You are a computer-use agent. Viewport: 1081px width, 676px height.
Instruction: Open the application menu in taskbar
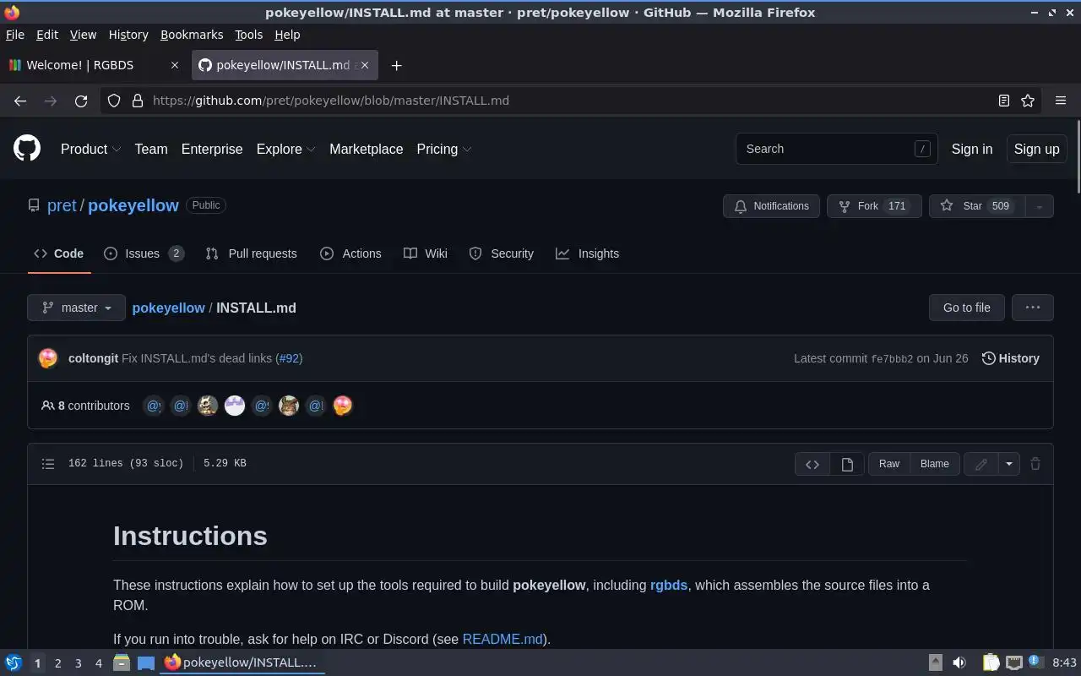click(13, 662)
